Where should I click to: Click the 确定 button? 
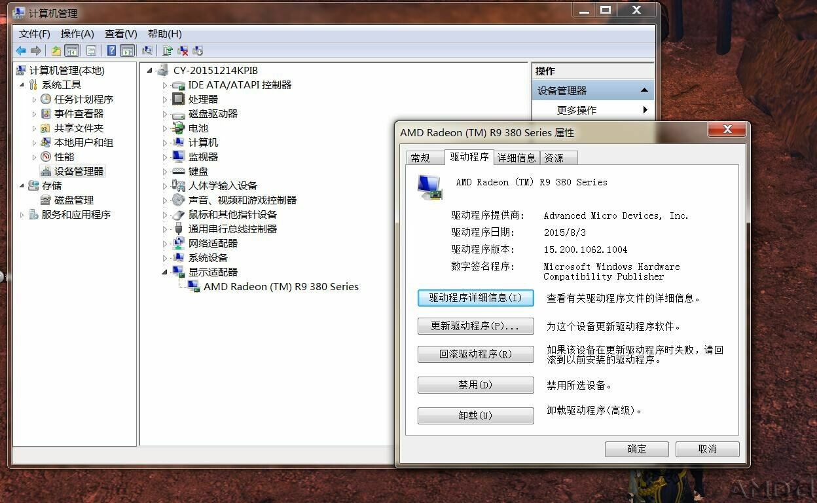[637, 449]
